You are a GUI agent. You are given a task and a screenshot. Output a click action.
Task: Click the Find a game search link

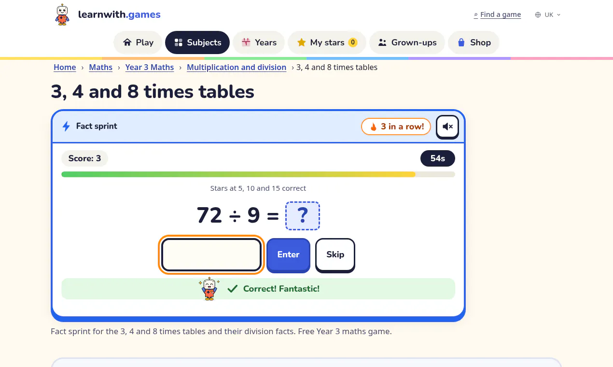[497, 14]
